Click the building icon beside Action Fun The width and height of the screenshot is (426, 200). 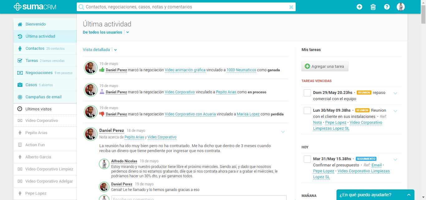pos(20,145)
